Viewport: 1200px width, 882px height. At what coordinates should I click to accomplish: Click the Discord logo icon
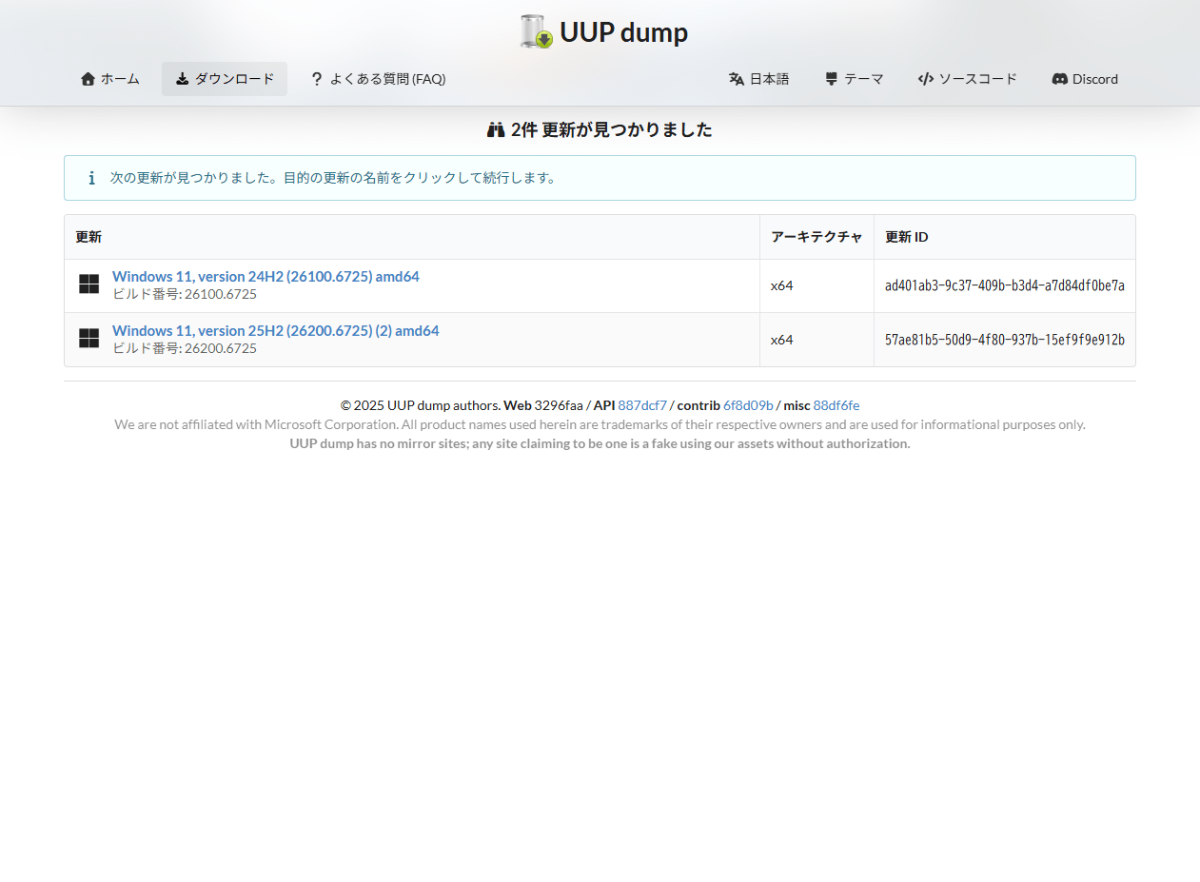1059,79
